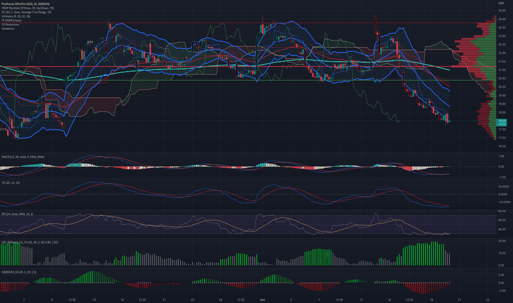The image size is (513, 303).
Task: Click the 17.00 price axis label
Action: click(502, 138)
